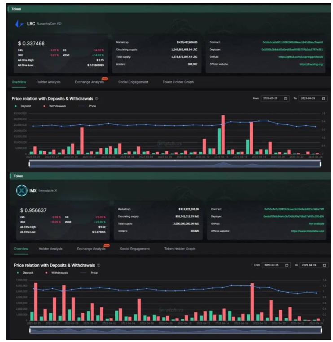Click first tall withdrawal bar on 2023-03-25 in IMX chart
333x342 pixels.
[x=36, y=302]
